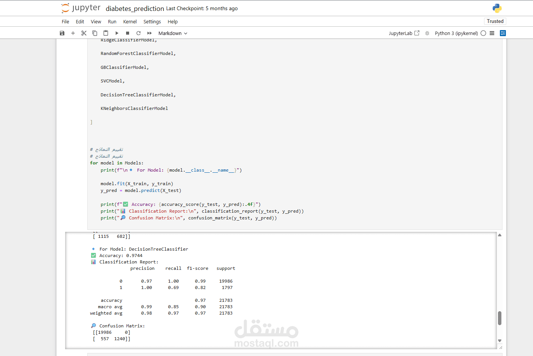Click the 'weighted avg' row label
This screenshot has width=533, height=356.
tap(106, 313)
